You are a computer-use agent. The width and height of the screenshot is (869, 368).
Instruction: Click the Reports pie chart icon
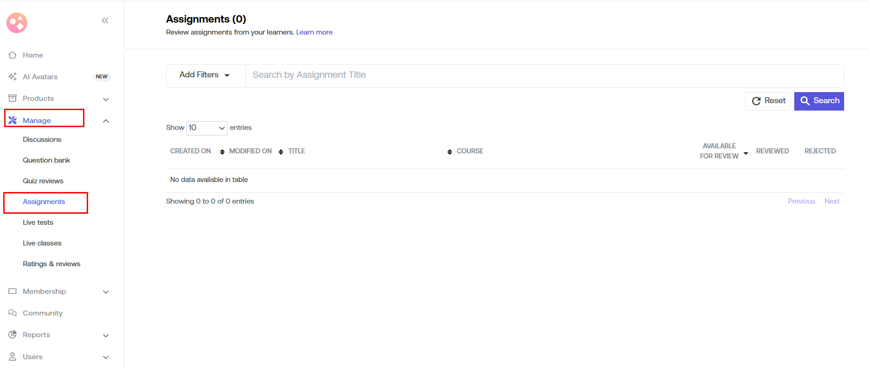click(12, 334)
